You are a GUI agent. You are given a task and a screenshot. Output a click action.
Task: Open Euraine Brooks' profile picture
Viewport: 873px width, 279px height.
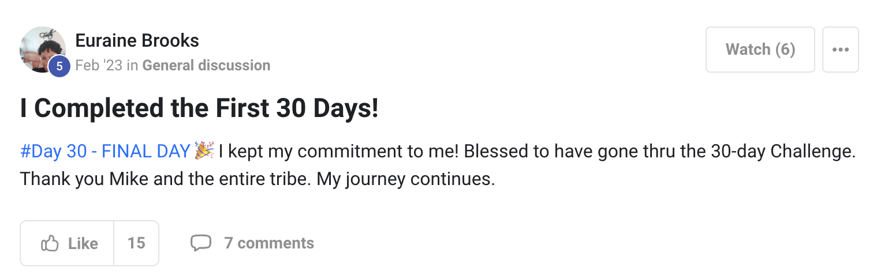tap(39, 46)
